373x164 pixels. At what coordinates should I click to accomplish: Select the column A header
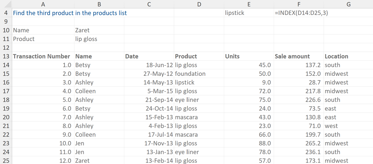(x=43, y=4)
